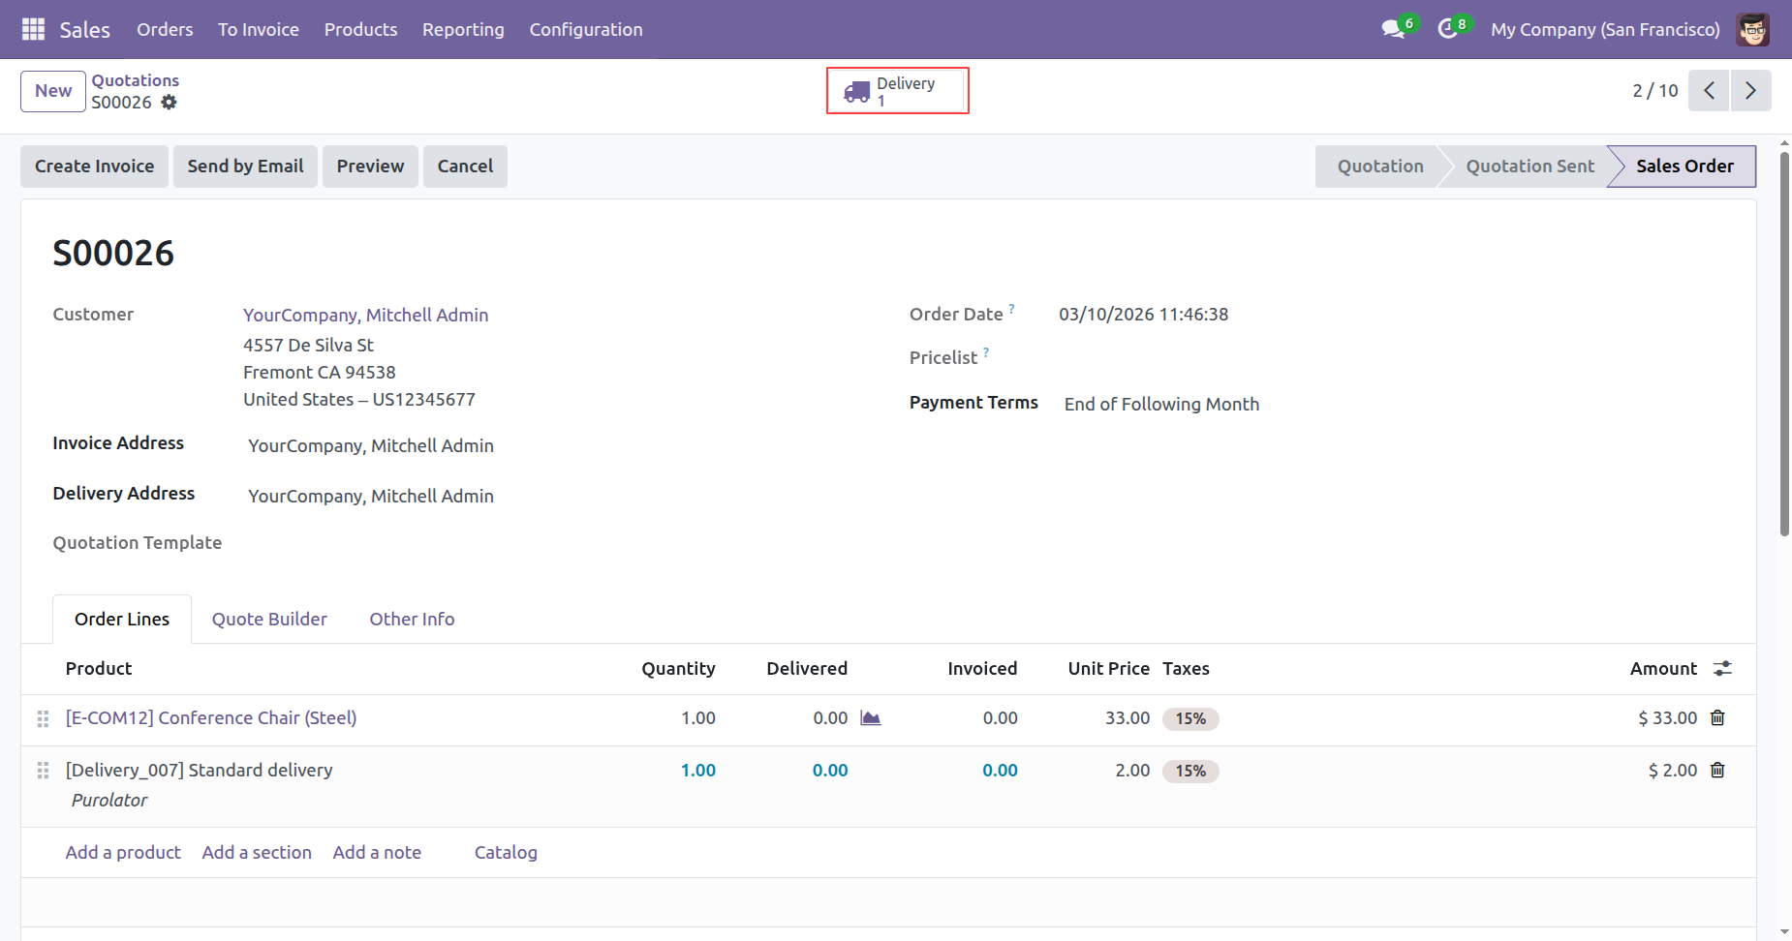Open the Reporting menu
Image resolution: width=1792 pixels, height=941 pixels.
pyautogui.click(x=463, y=29)
